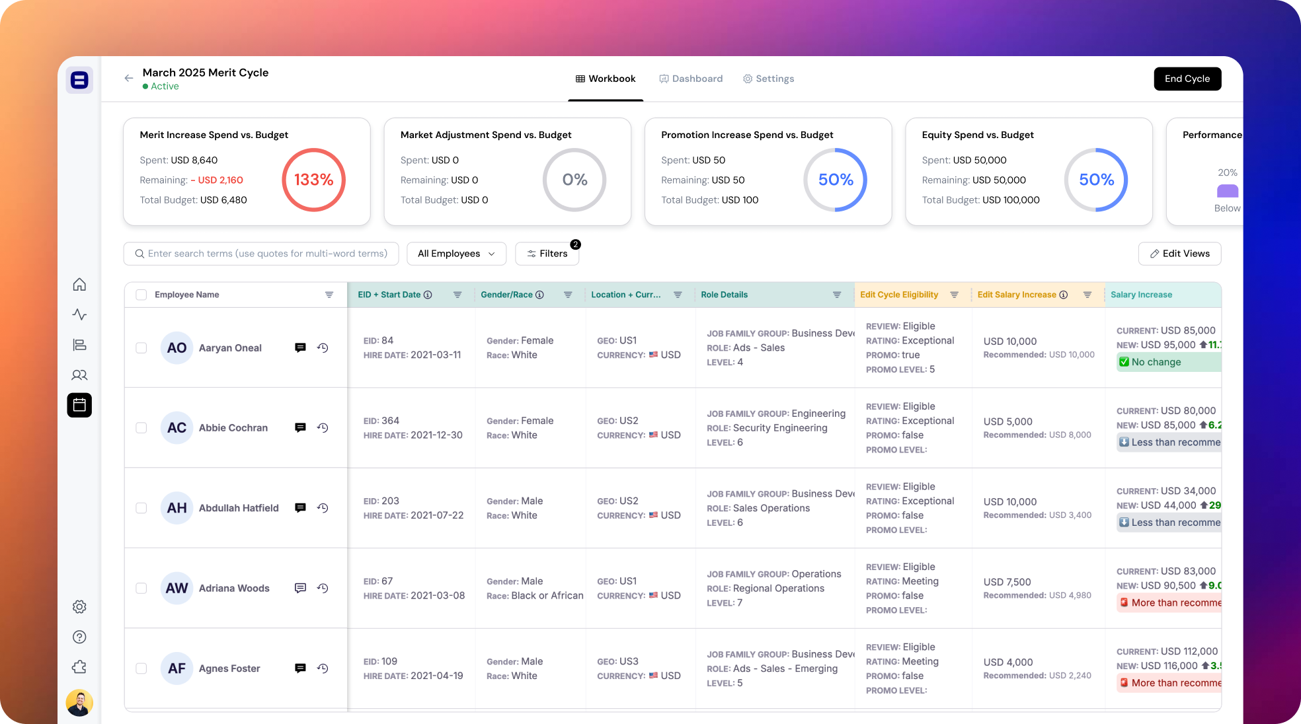1301x724 pixels.
Task: Open the help question mark icon
Action: point(79,637)
